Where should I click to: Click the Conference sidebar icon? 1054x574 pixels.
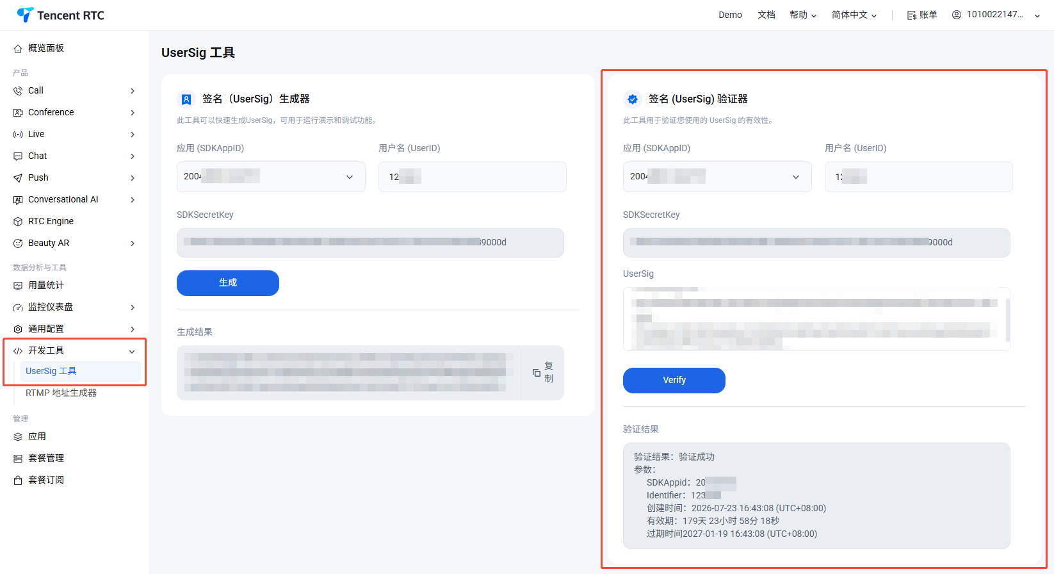point(18,113)
